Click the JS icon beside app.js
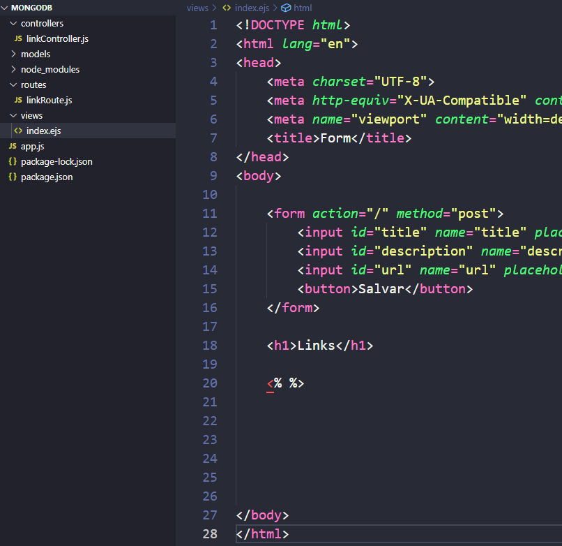Image resolution: width=562 pixels, height=546 pixels. point(13,146)
